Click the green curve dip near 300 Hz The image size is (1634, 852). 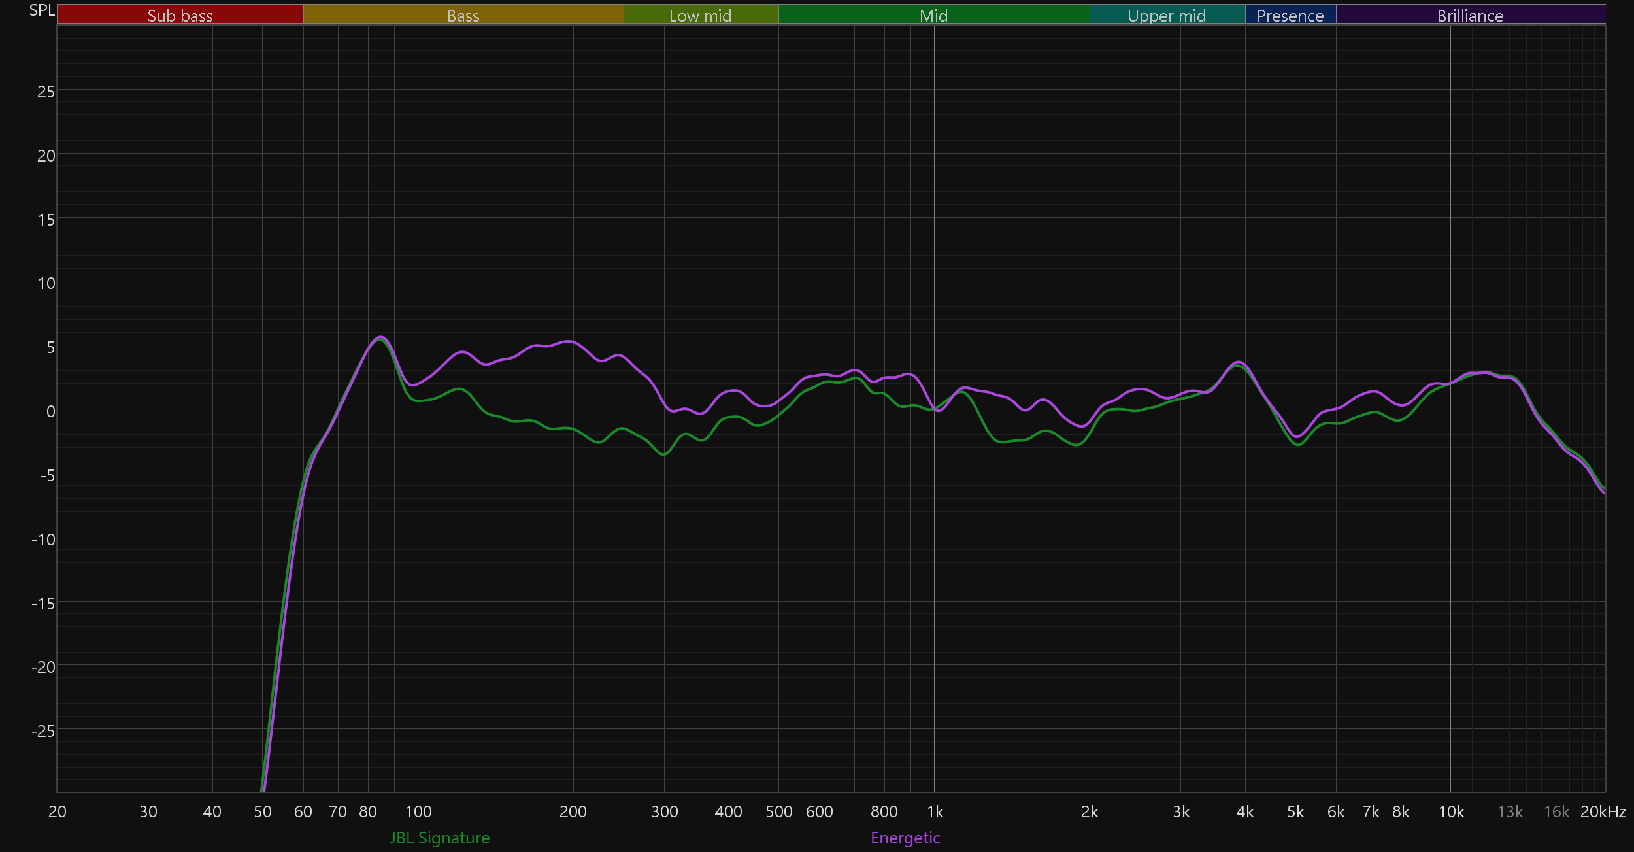tap(663, 454)
